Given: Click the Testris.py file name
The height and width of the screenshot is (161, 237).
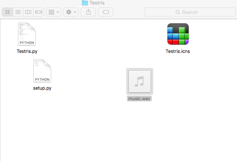Looking at the screenshot, I should pos(27,51).
